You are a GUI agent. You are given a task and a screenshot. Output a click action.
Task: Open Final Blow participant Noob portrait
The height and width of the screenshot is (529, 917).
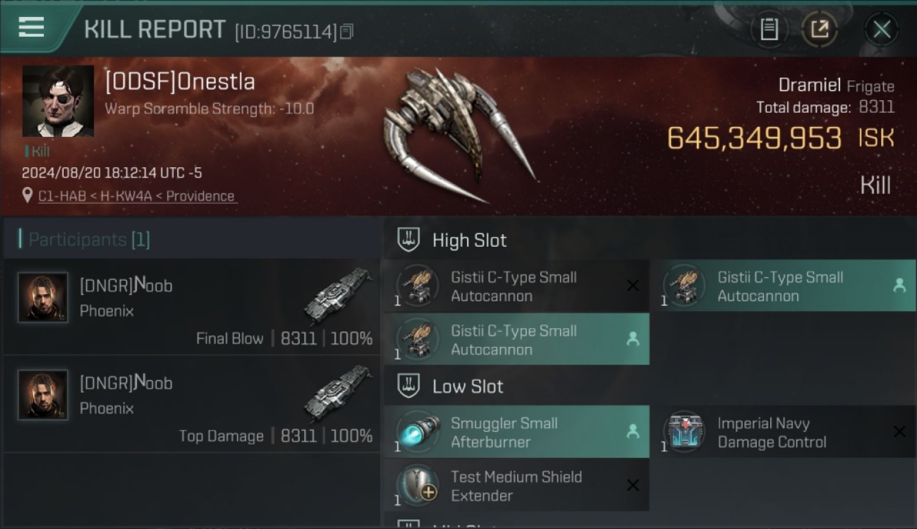pos(43,298)
